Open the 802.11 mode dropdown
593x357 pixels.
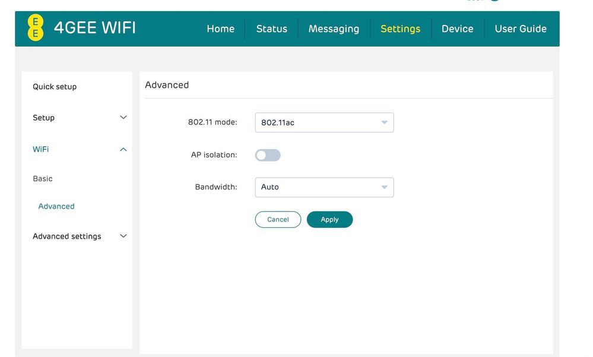(324, 123)
